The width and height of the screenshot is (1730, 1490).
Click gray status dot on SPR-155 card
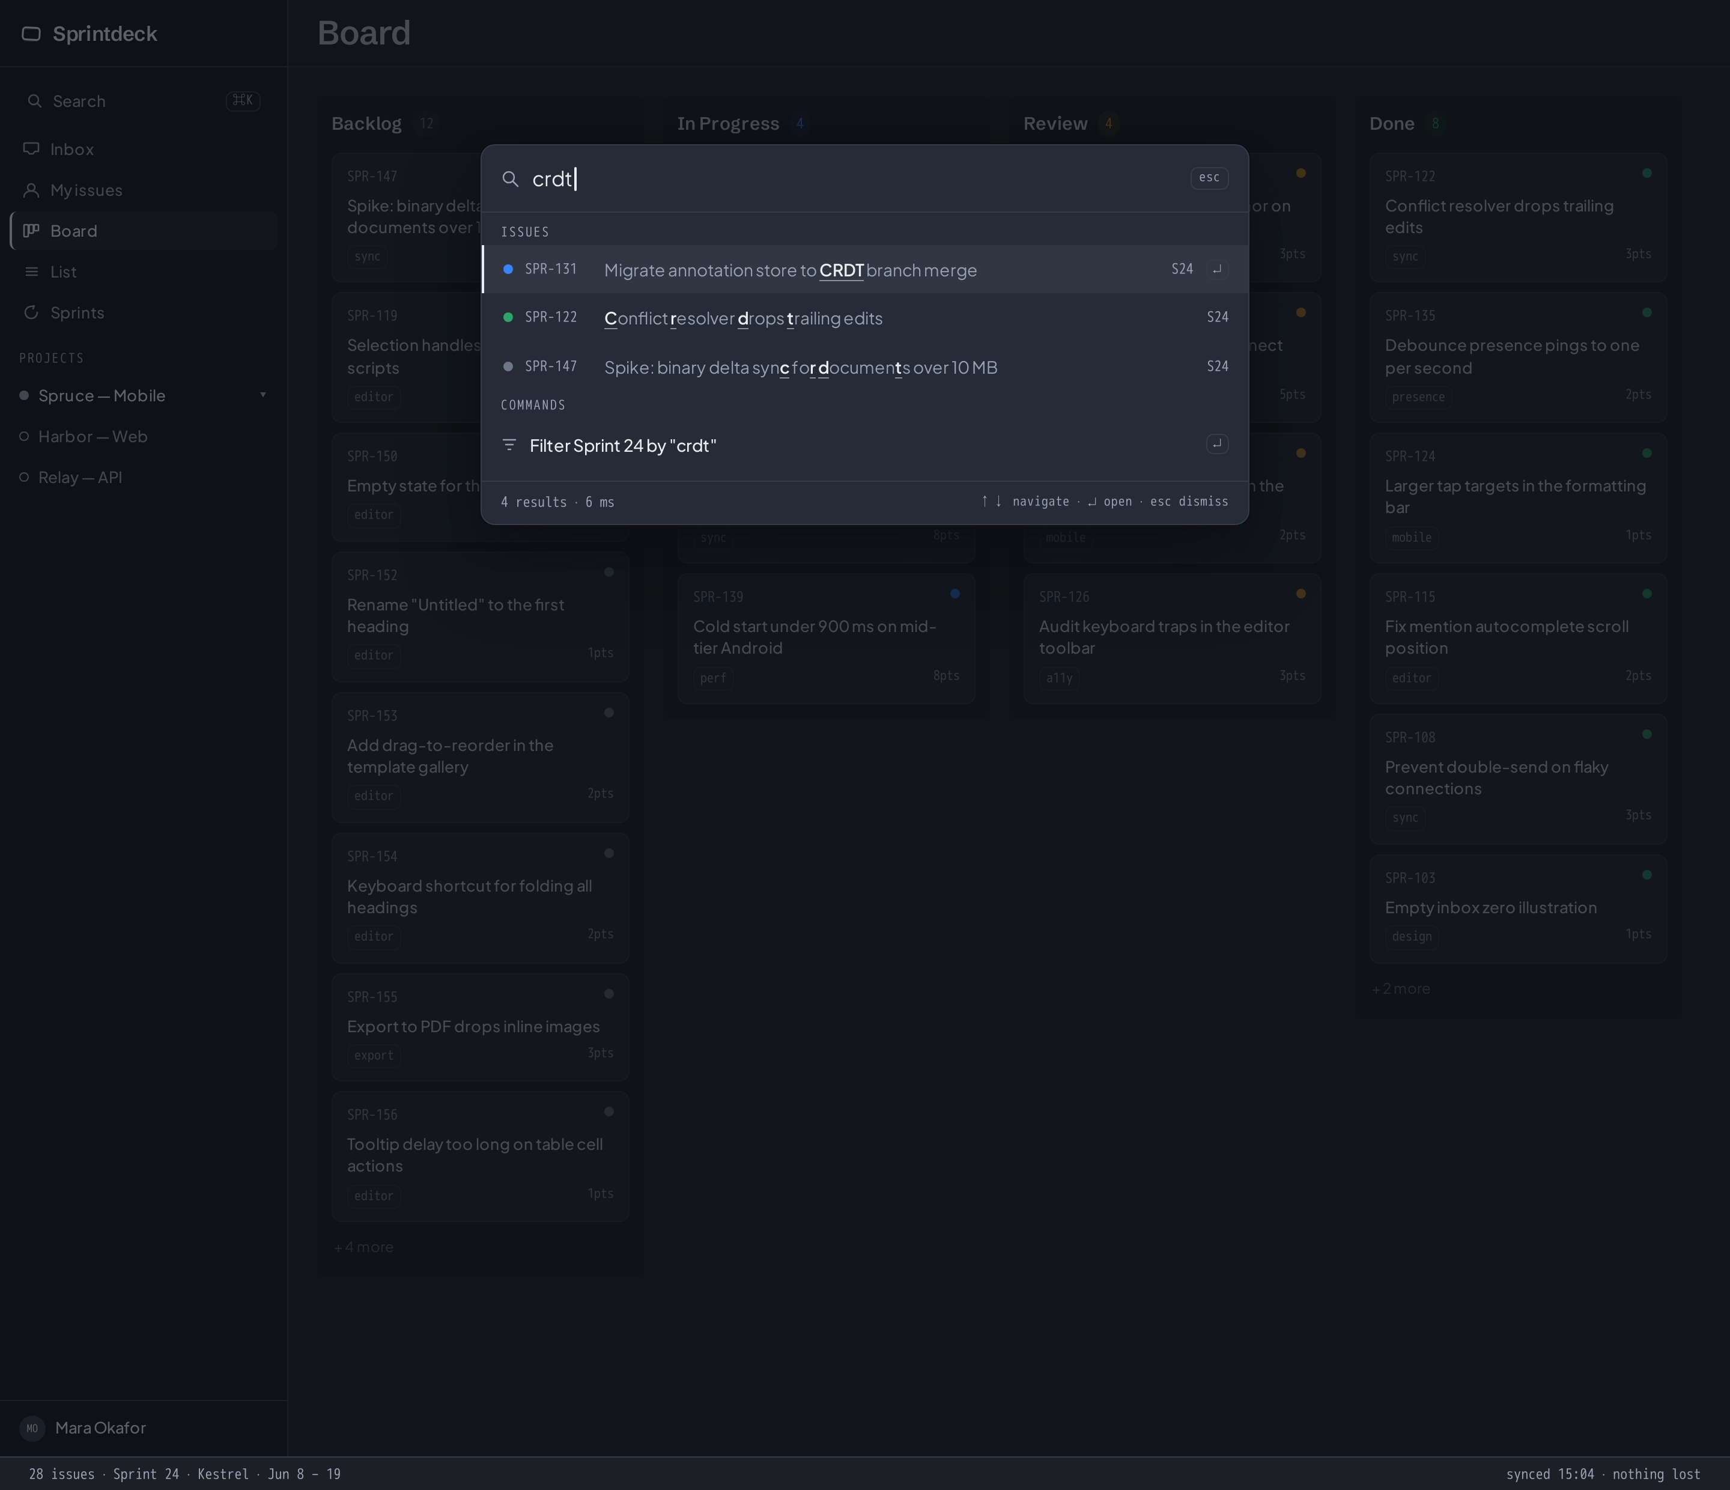(x=609, y=994)
